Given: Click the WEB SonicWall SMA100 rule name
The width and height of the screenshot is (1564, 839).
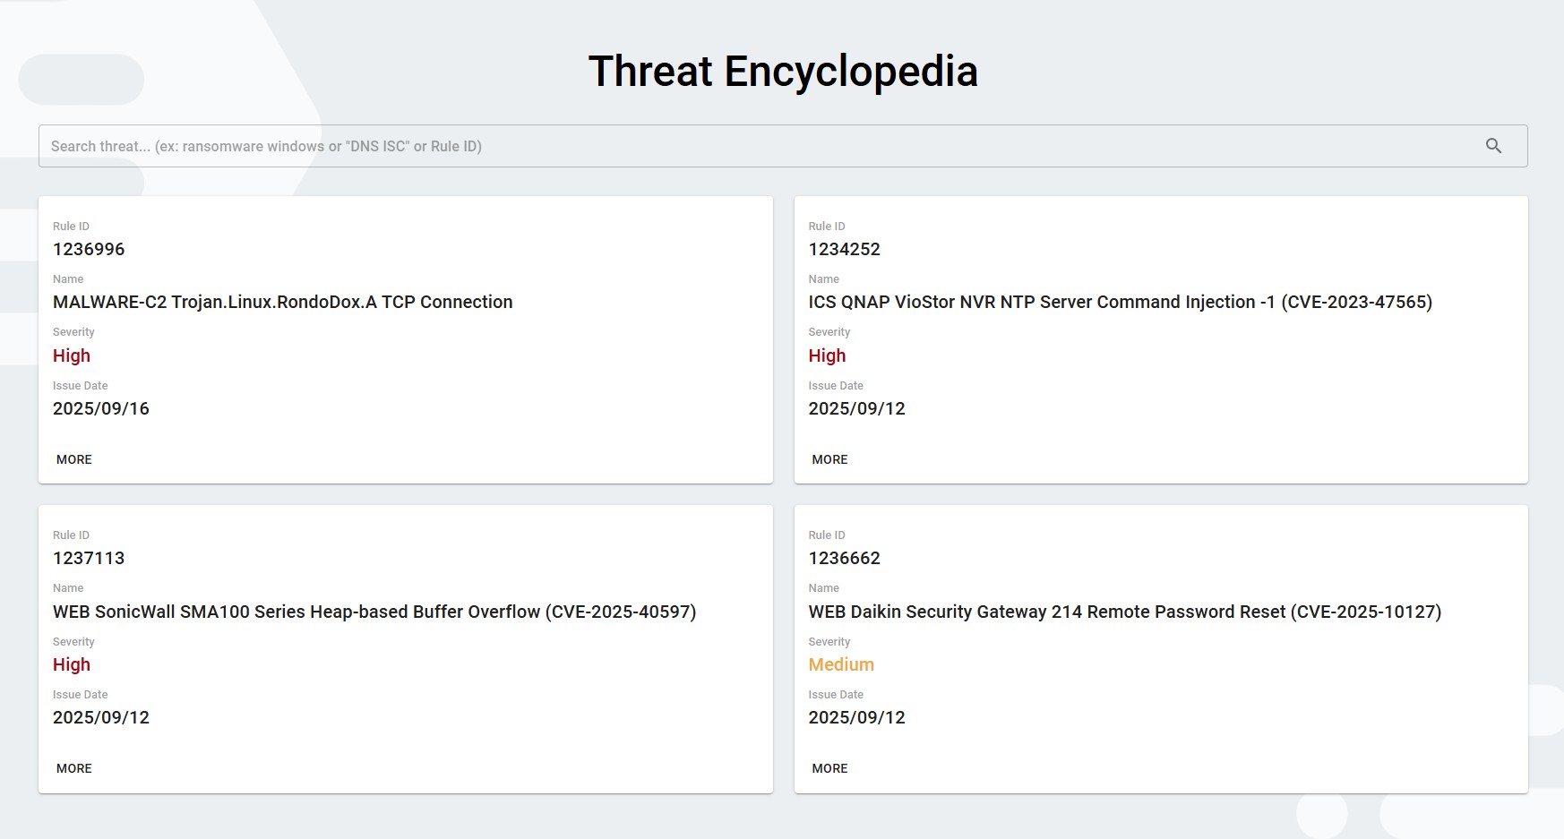Looking at the screenshot, I should pos(374,612).
